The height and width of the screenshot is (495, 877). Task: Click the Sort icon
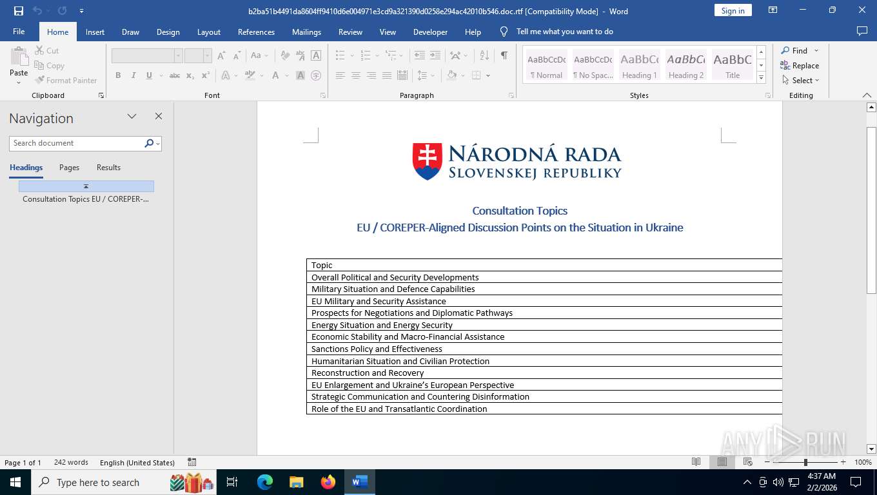pos(485,55)
